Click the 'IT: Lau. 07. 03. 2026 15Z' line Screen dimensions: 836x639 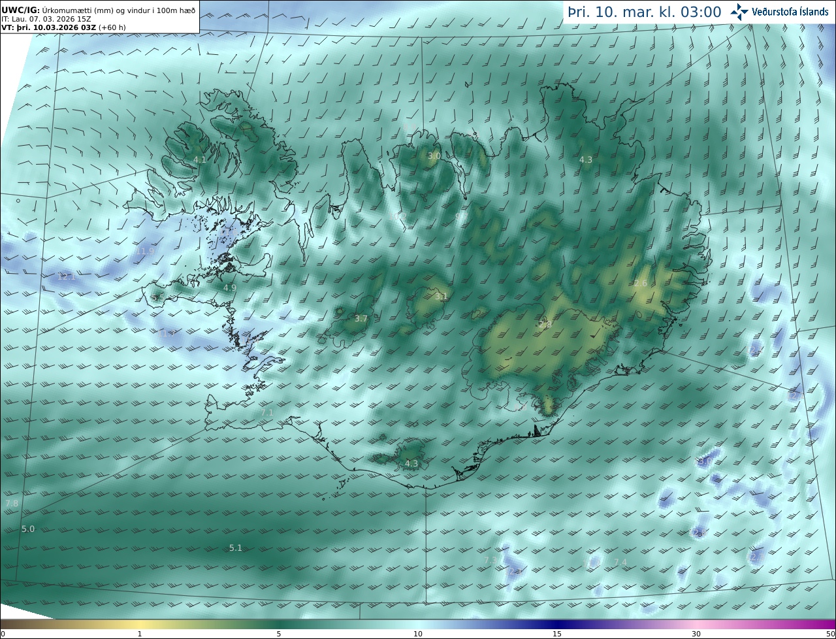(46, 20)
